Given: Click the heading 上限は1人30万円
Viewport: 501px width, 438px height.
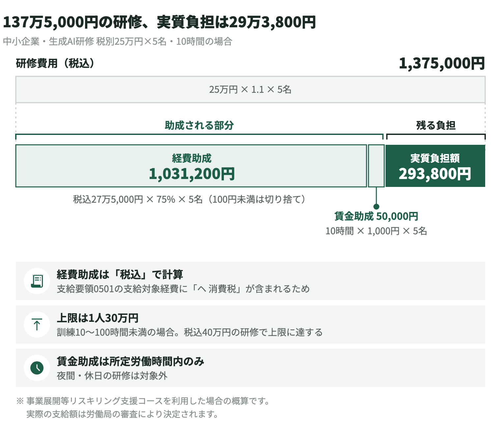Looking at the screenshot, I should [98, 318].
